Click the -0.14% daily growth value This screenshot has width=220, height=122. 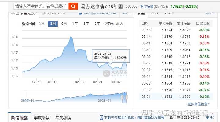click(204, 83)
